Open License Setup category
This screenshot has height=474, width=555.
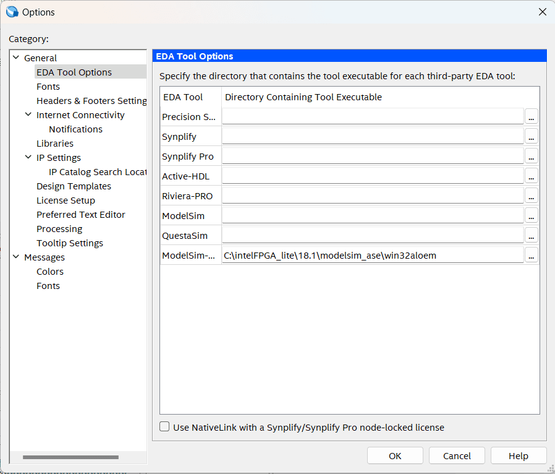[66, 200]
